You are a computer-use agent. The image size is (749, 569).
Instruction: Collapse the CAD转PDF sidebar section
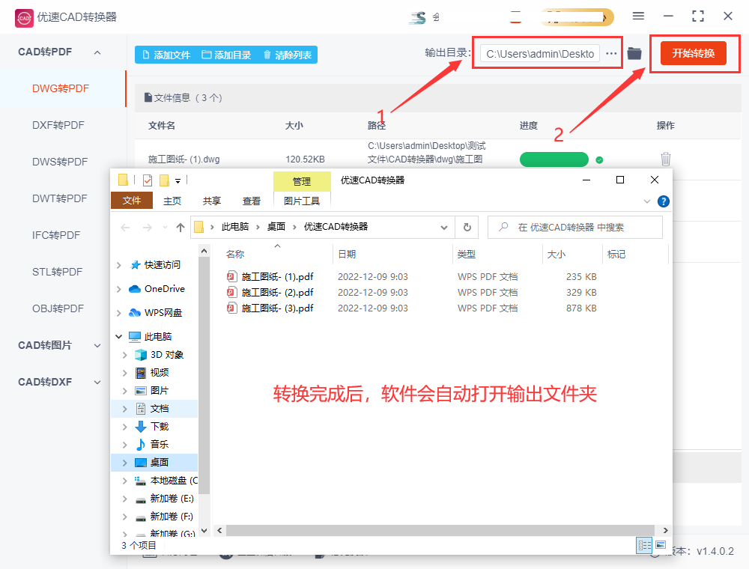tap(97, 52)
